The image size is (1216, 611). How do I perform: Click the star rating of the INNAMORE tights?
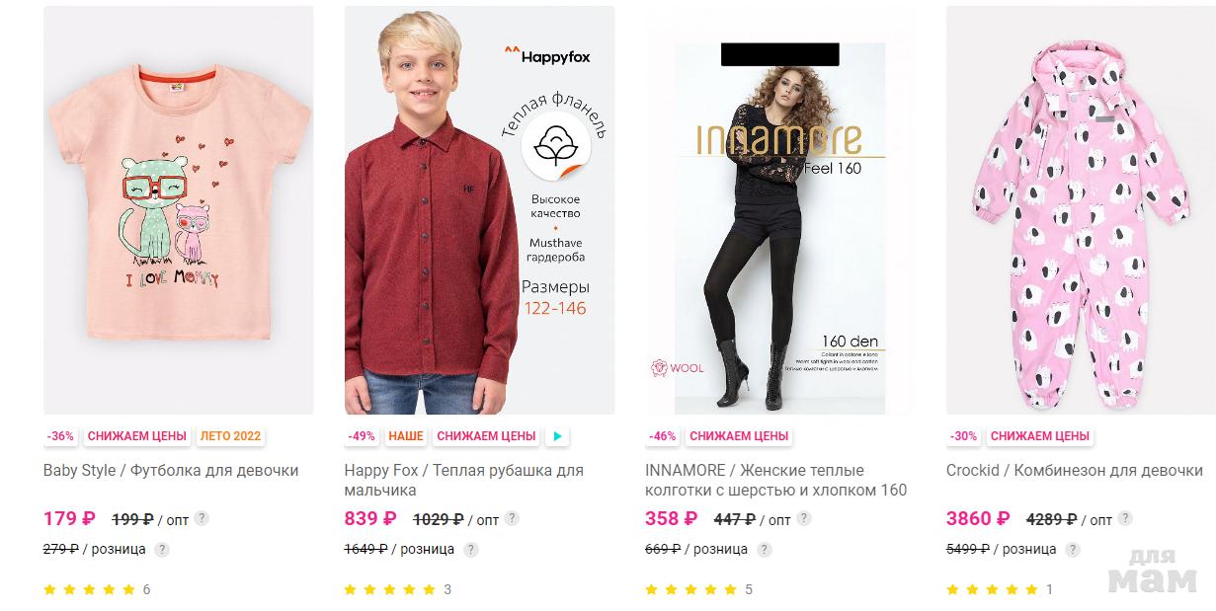690,590
